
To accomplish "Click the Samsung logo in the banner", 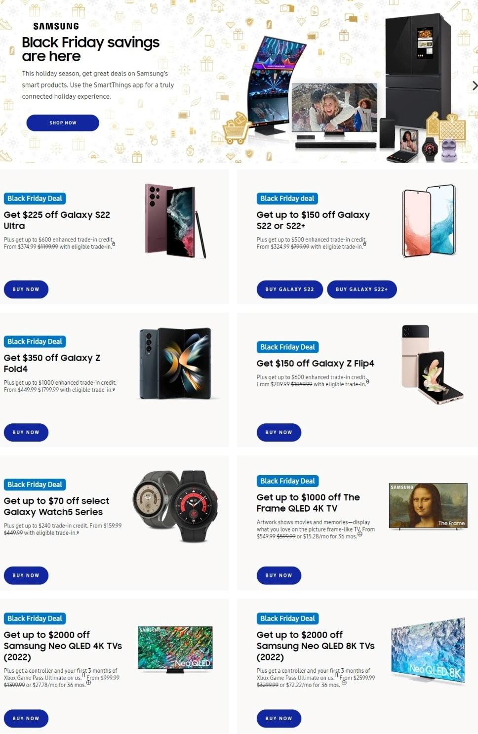I will tap(56, 26).
